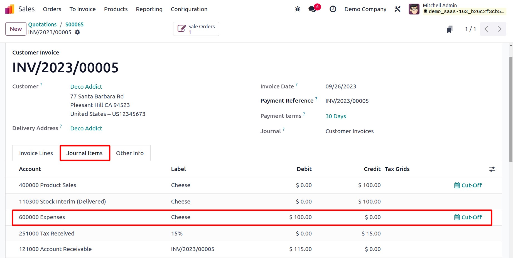Open the Deco Addict customer link

coord(86,87)
